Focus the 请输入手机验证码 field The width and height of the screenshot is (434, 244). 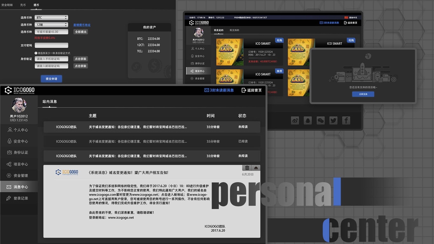pyautogui.click(x=51, y=59)
